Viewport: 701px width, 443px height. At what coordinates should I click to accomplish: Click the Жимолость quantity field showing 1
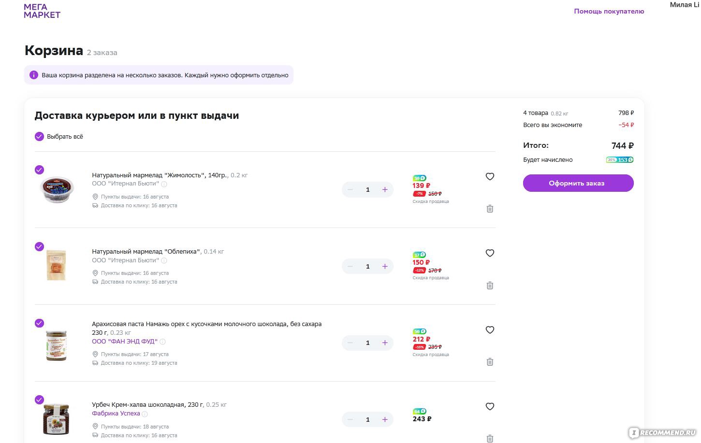367,190
